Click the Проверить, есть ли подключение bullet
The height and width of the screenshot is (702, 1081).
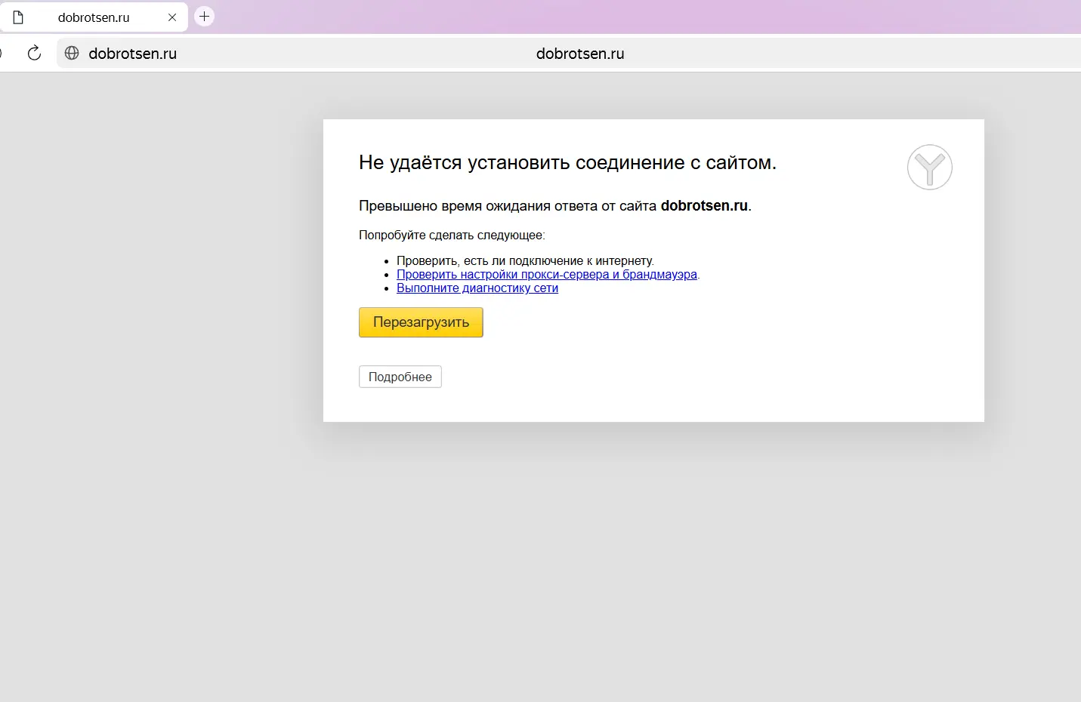[525, 260]
